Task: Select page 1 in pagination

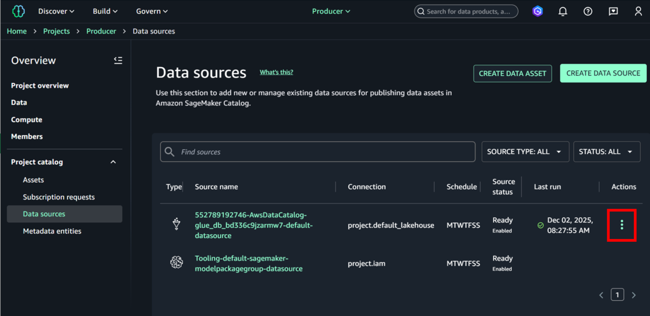Action: 617,295
